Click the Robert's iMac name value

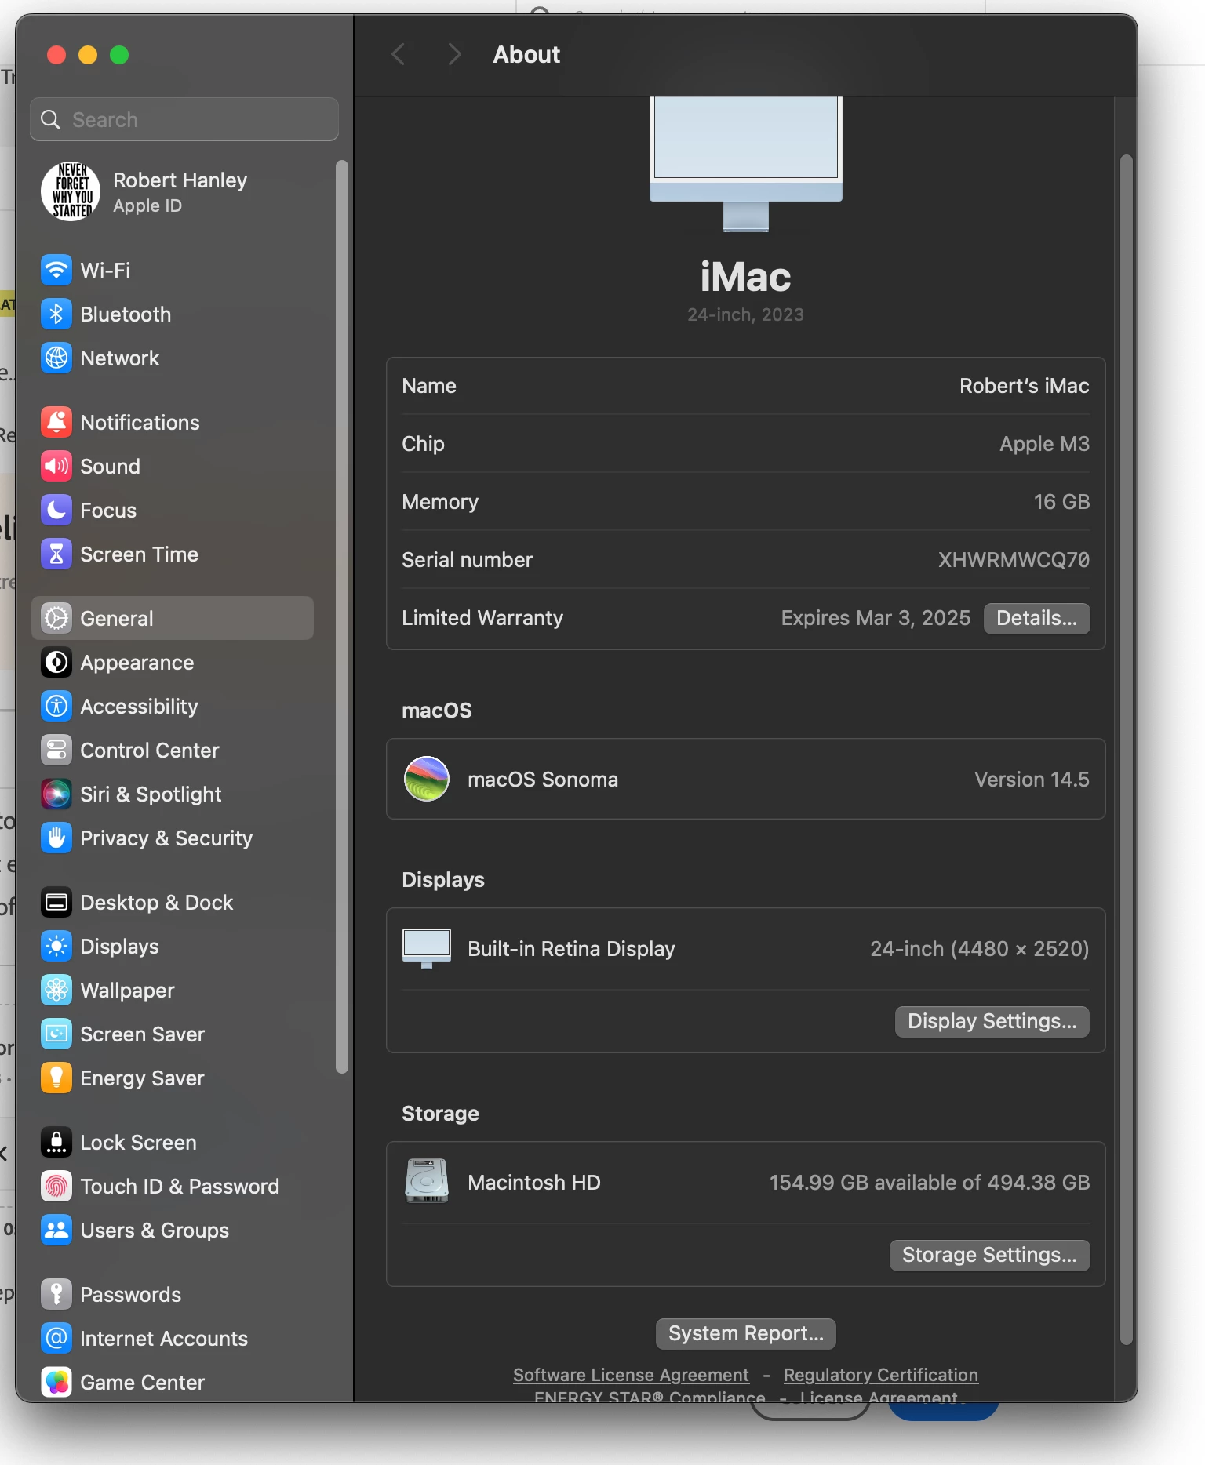pos(1024,386)
